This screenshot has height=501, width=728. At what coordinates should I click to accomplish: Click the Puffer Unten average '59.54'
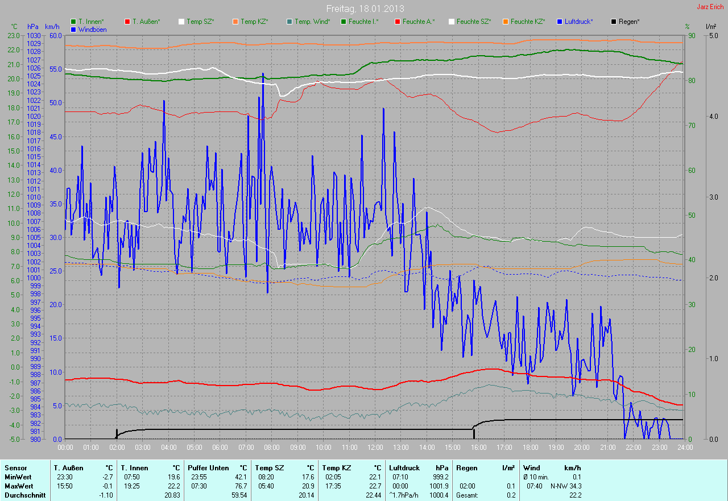click(x=239, y=495)
